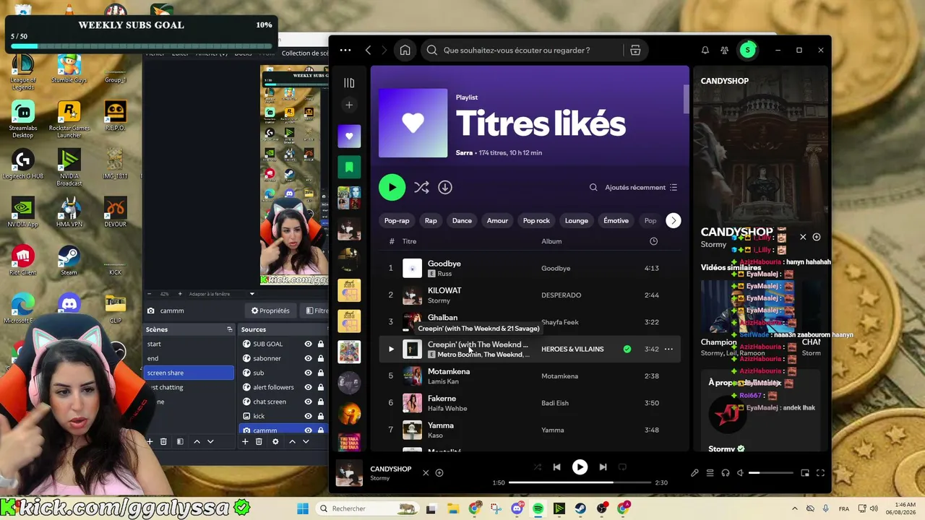Open Propriétés button in OBS
This screenshot has height=520, width=925.
click(x=270, y=311)
